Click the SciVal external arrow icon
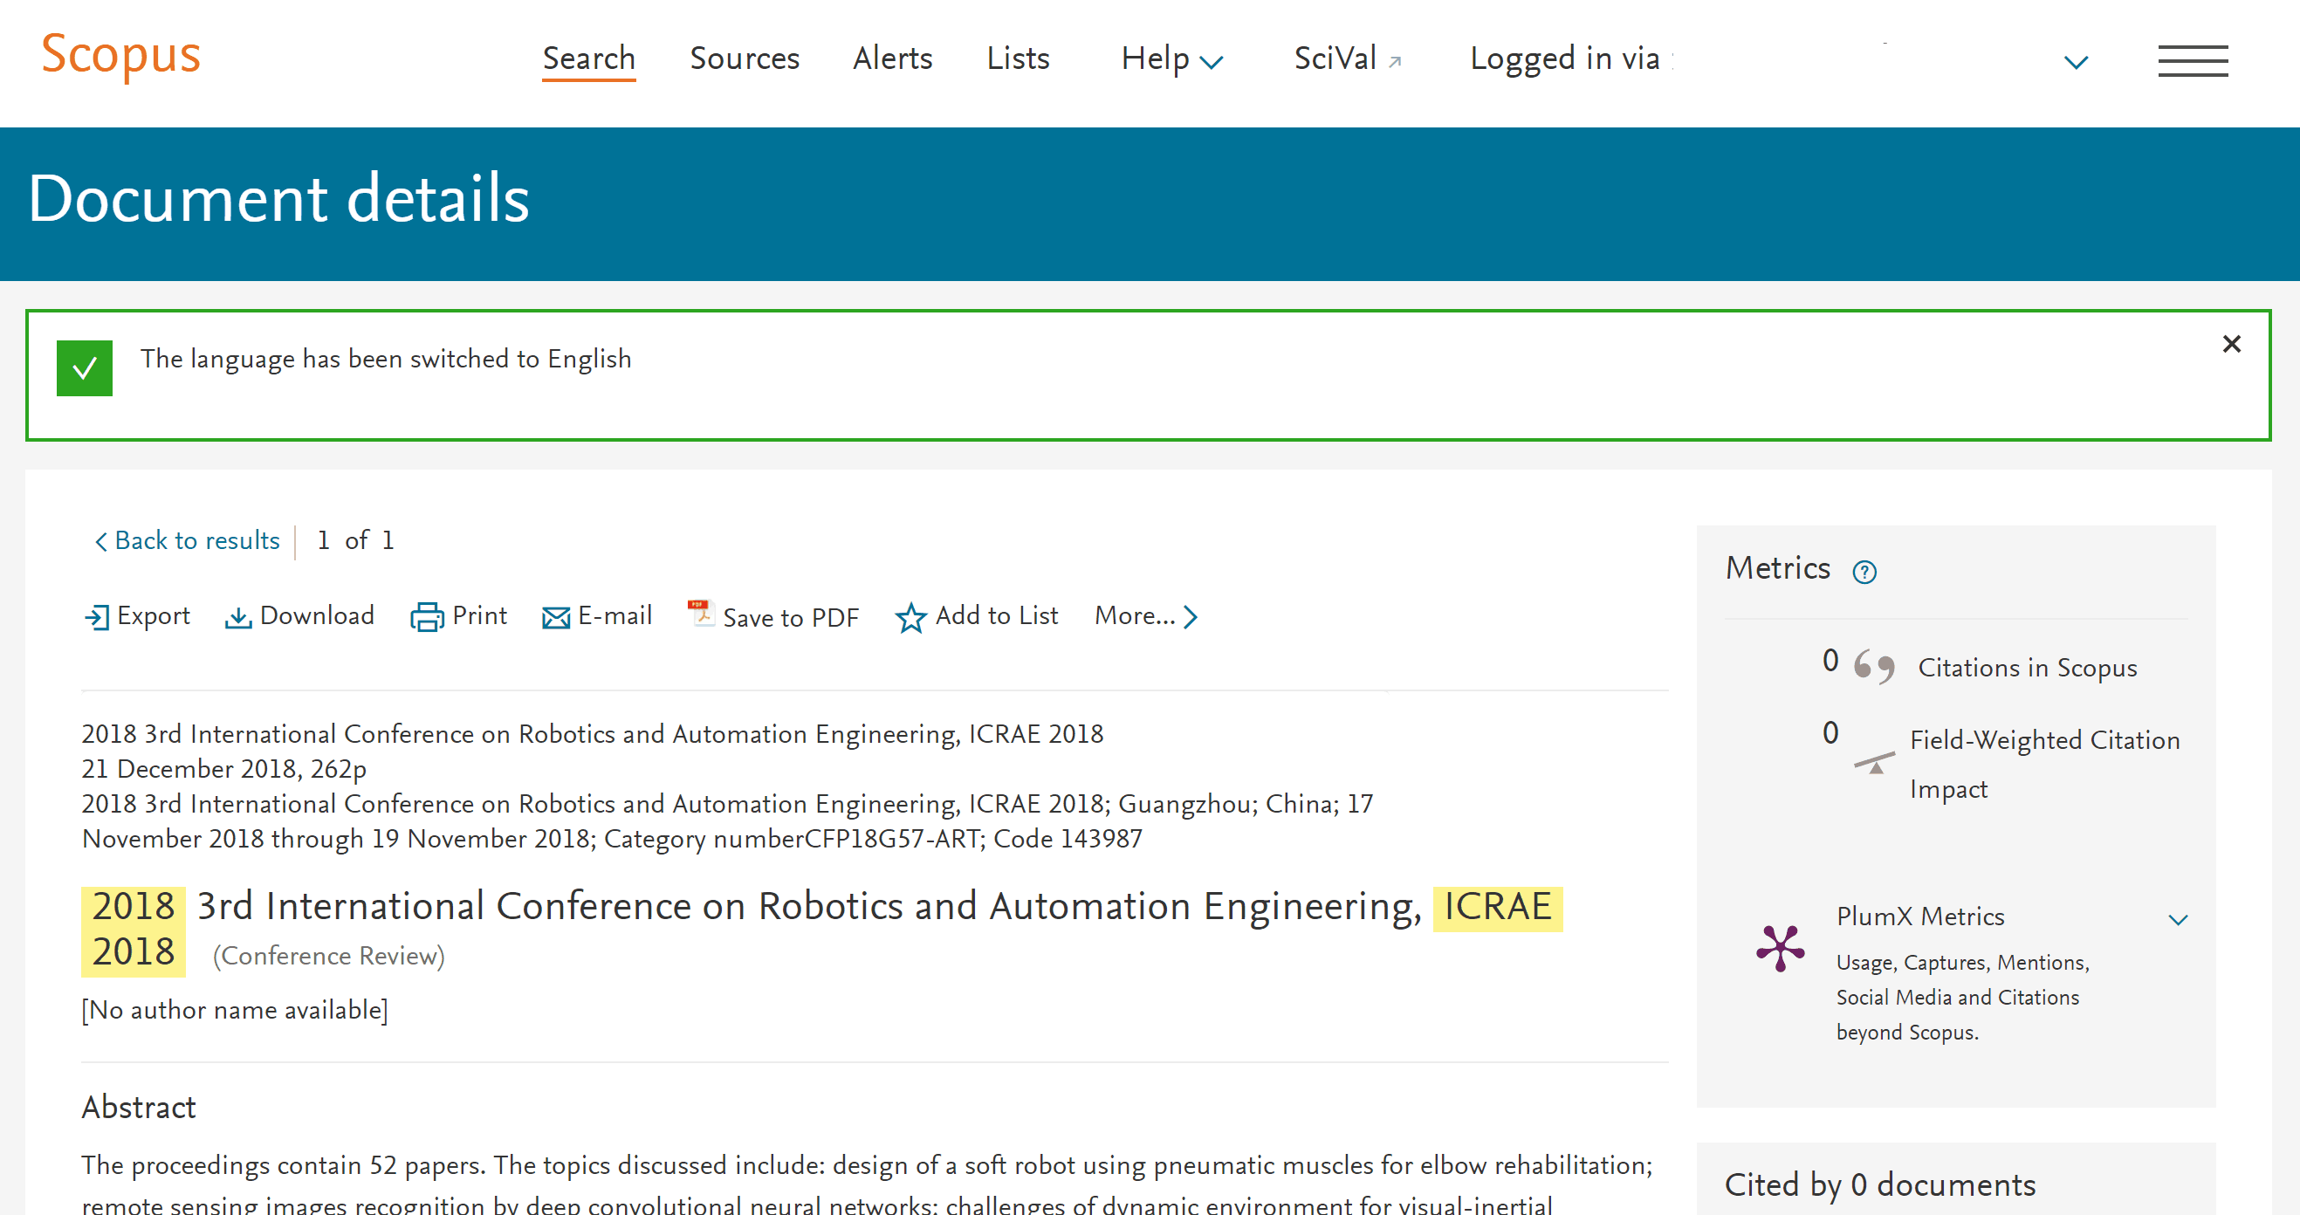 tap(1395, 62)
